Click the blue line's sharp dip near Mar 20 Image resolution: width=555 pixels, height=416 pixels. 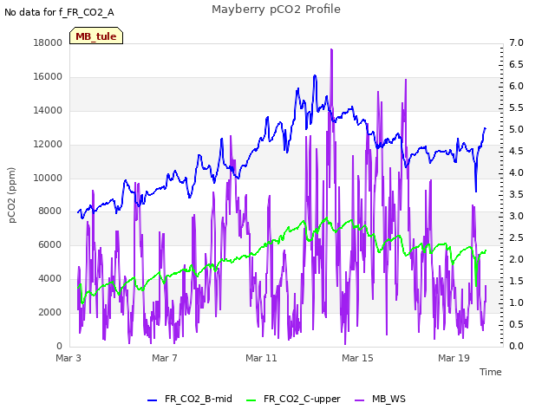pos(476,191)
